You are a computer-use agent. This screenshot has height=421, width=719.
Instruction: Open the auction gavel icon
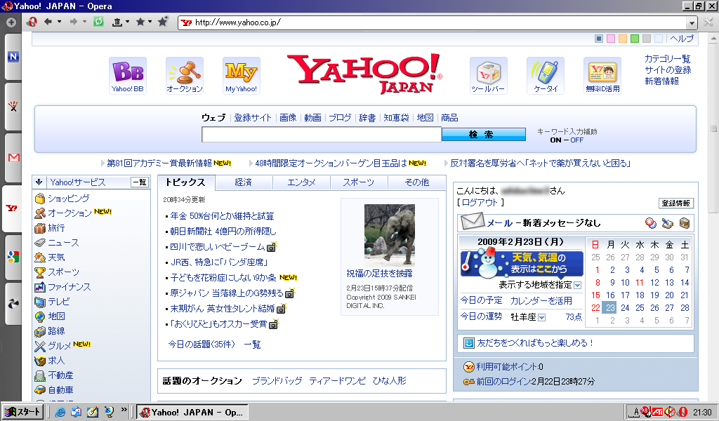[185, 76]
